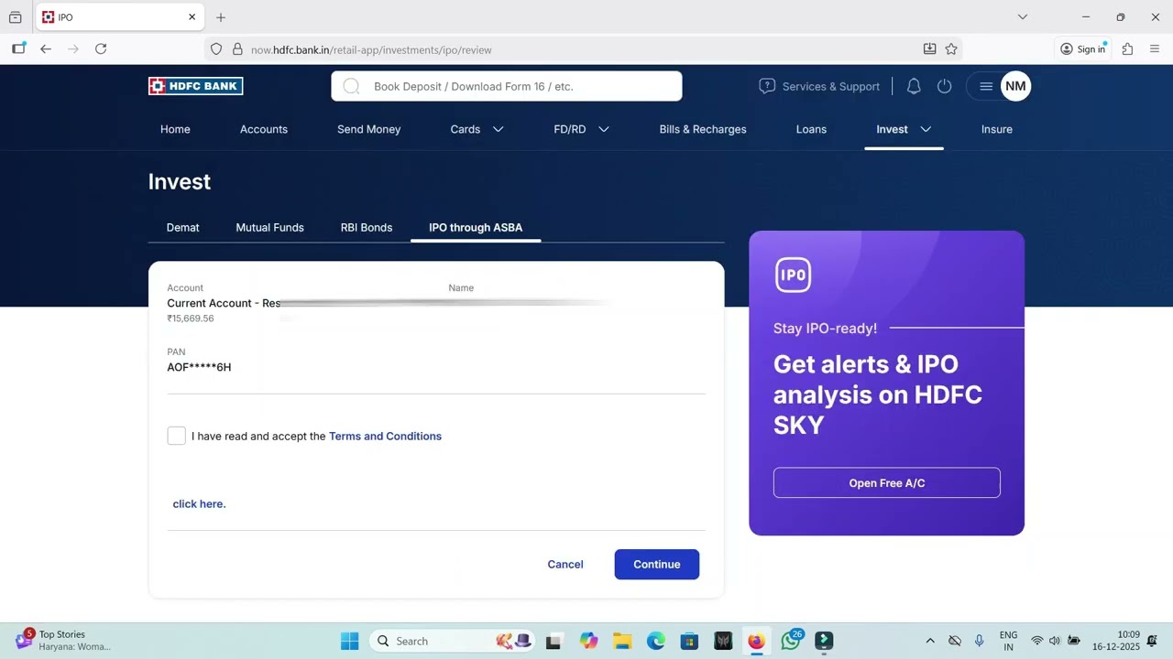Viewport: 1173px width, 659px height.
Task: Go to the Home menu
Action: coord(175,129)
